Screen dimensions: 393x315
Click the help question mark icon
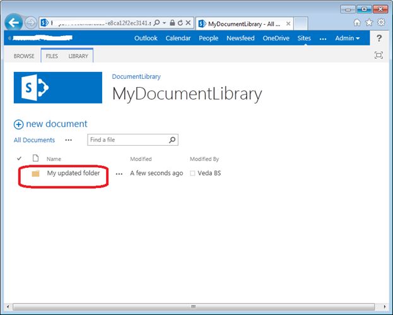(x=379, y=38)
